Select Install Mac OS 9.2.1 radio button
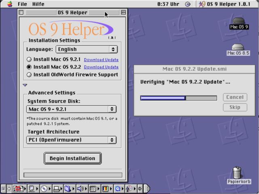This screenshot has width=259, height=194. [x=29, y=59]
